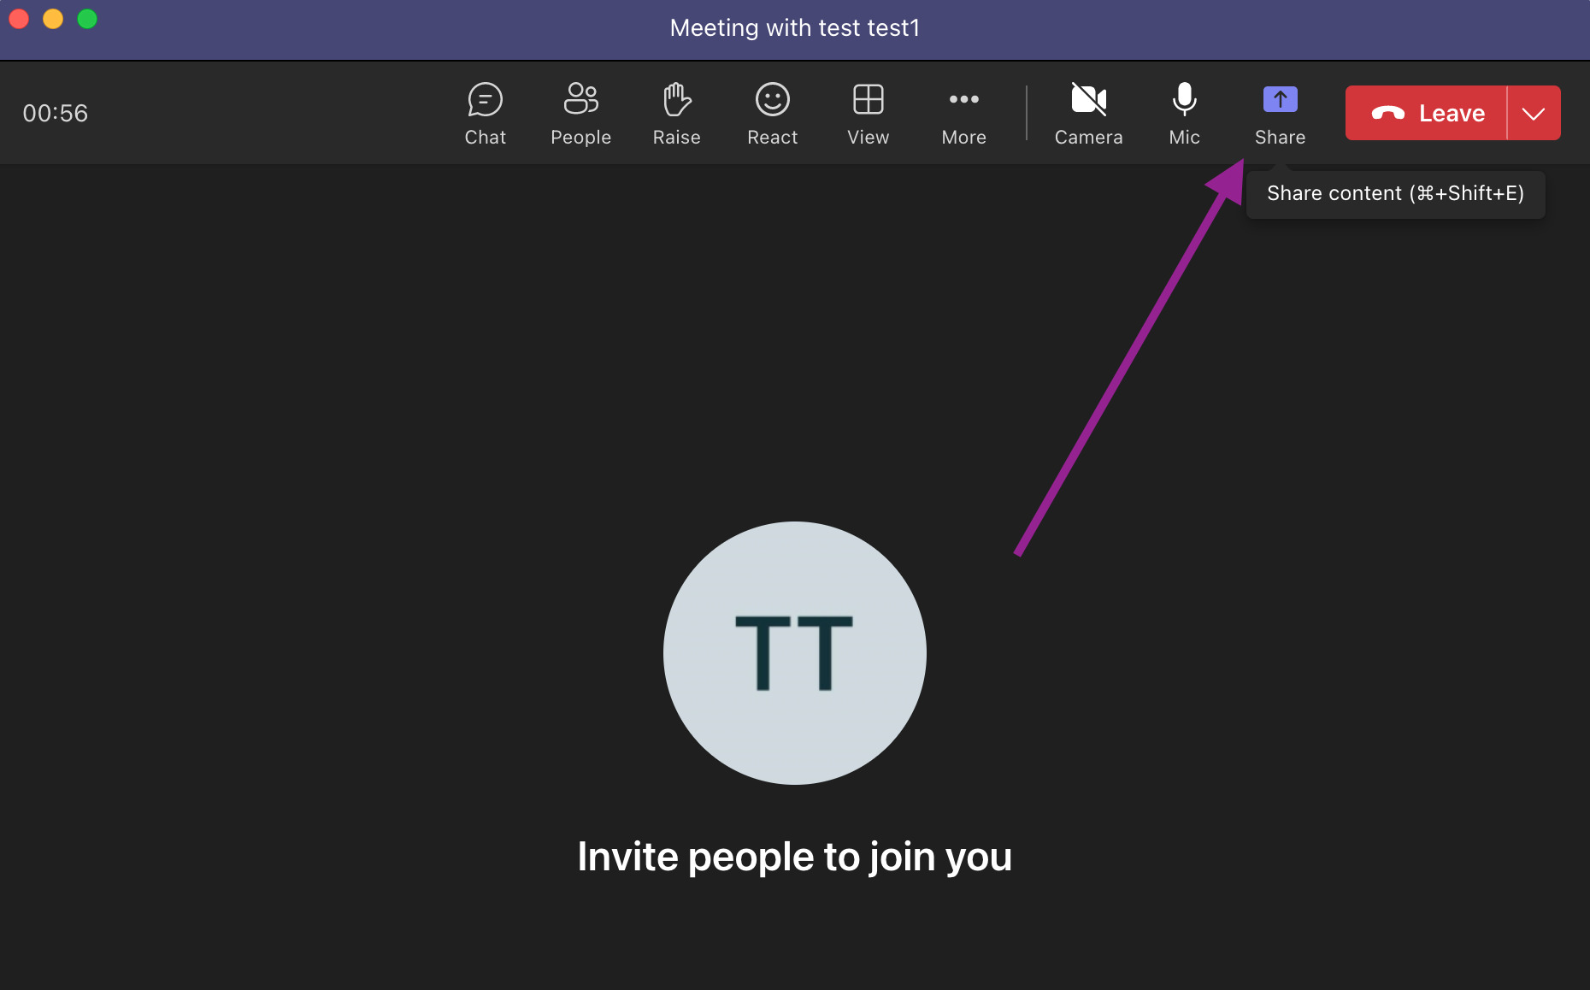The height and width of the screenshot is (990, 1590).
Task: Turn on the Camera
Action: tap(1088, 113)
